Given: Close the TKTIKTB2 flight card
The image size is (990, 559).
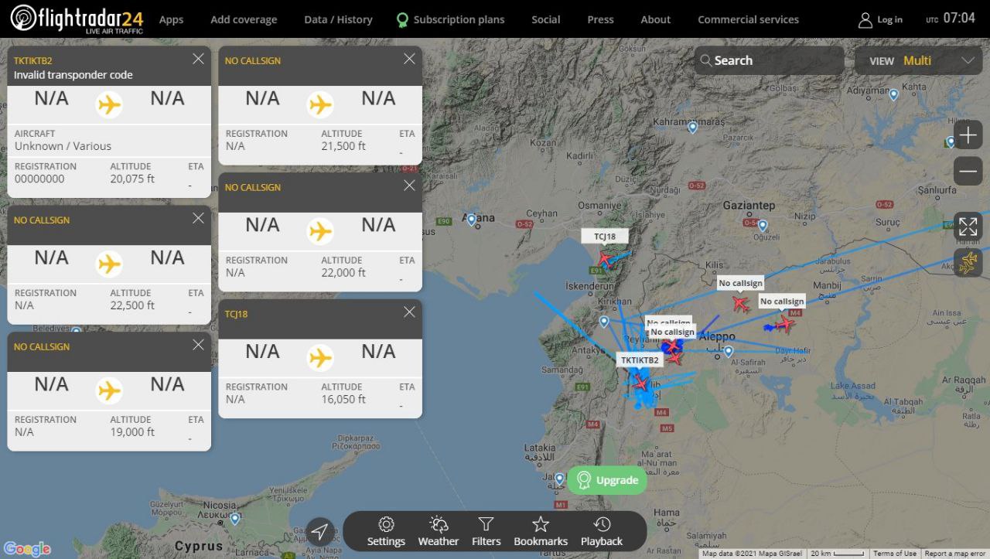Looking at the screenshot, I should coord(198,59).
